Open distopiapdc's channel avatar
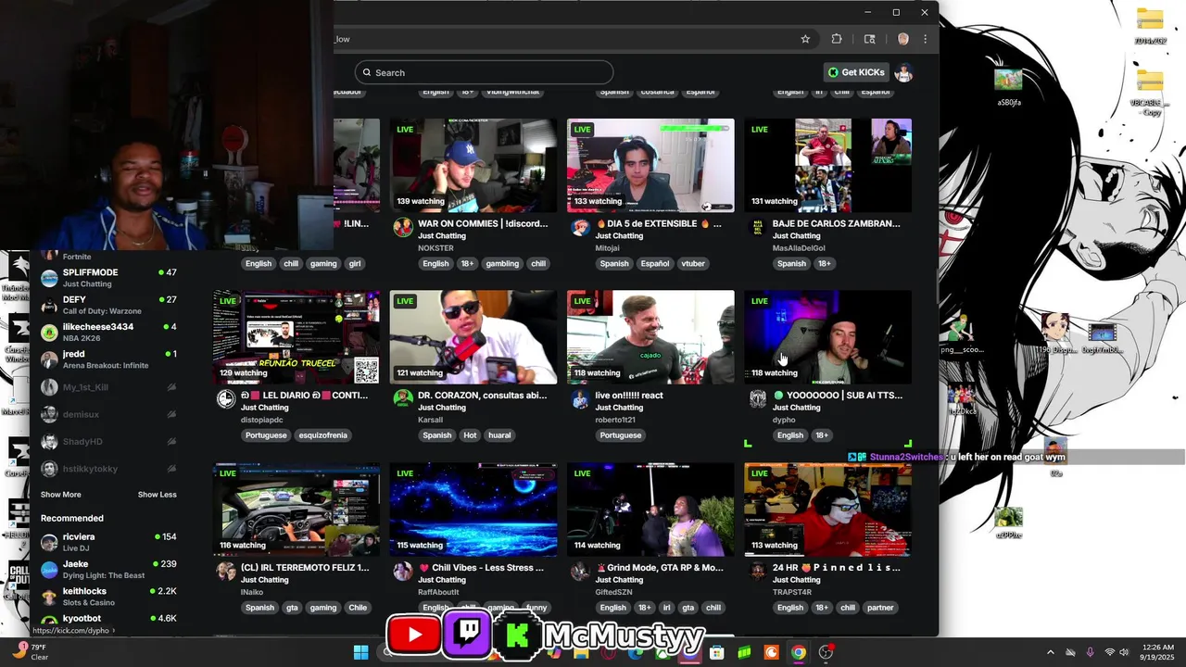 [x=225, y=399]
